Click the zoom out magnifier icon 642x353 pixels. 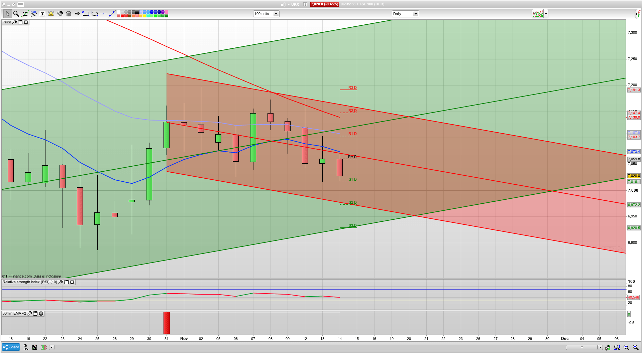[626, 347]
